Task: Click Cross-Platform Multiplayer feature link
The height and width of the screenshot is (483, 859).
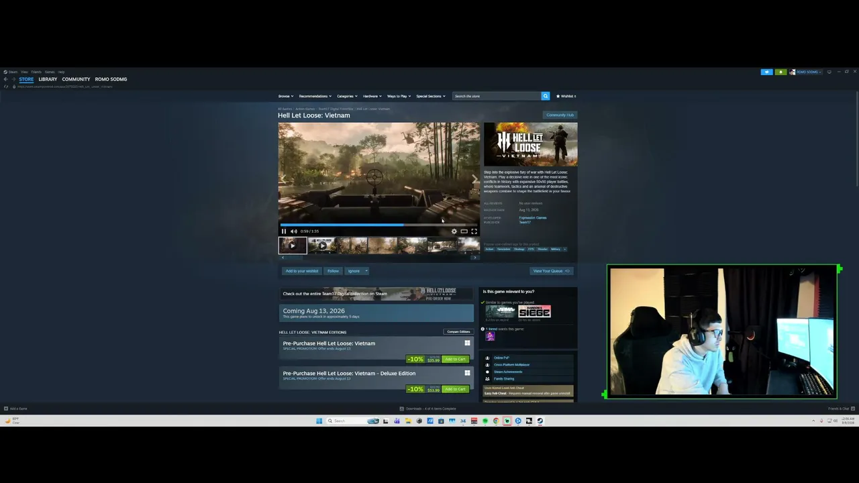Action: coord(512,365)
